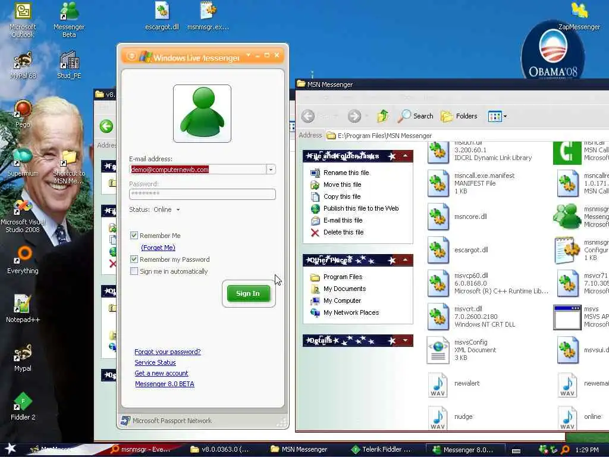This screenshot has width=609, height=457.
Task: Select the msvcp60.dll file
Action: click(x=488, y=283)
